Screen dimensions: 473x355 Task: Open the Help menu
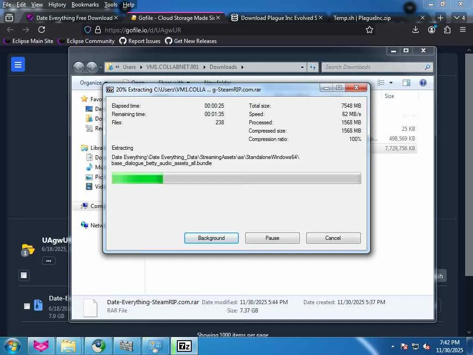[x=128, y=5]
